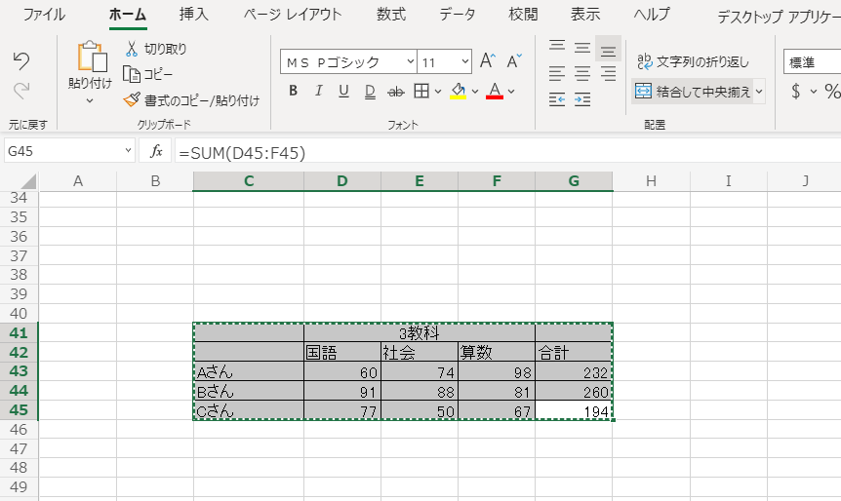
Task: Select the Format Painter brush icon
Action: pyautogui.click(x=133, y=99)
